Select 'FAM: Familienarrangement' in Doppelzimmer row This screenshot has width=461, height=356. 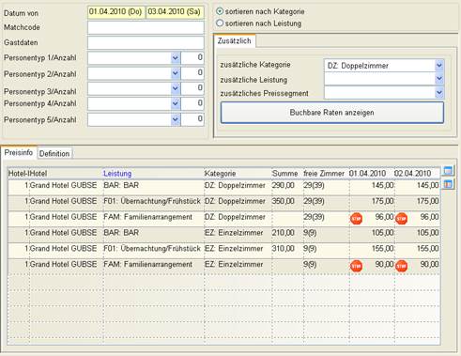point(148,217)
